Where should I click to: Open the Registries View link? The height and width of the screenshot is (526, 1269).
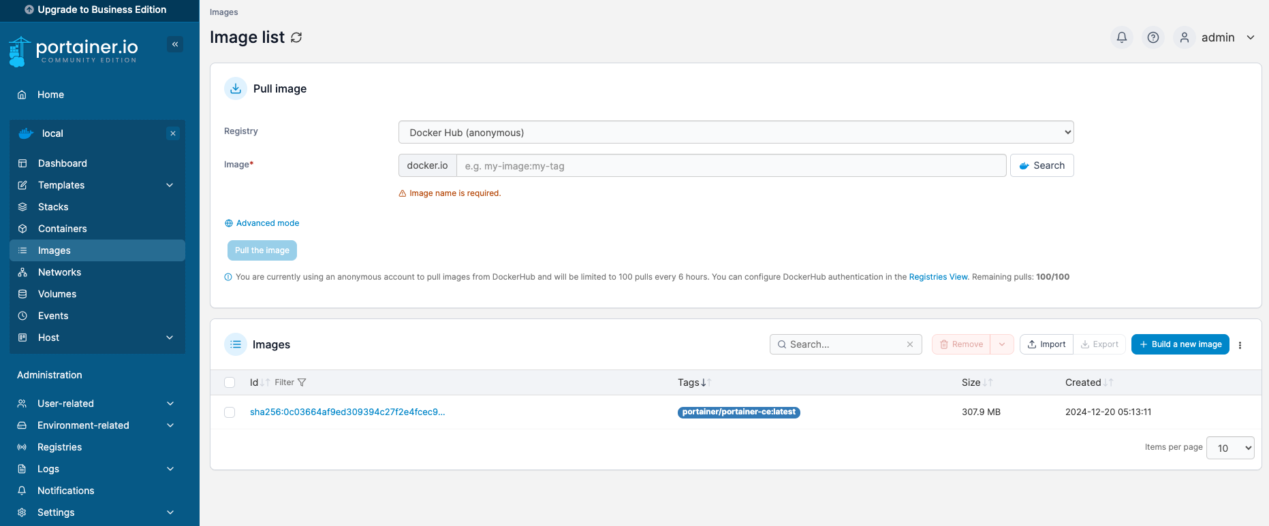click(x=938, y=277)
